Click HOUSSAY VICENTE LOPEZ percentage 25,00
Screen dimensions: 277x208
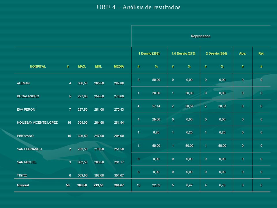click(156, 120)
